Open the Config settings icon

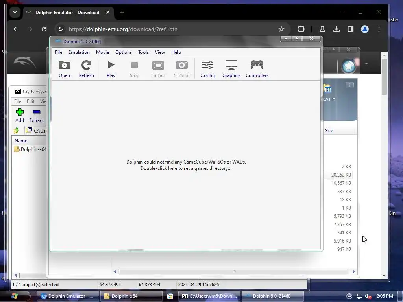(x=208, y=69)
